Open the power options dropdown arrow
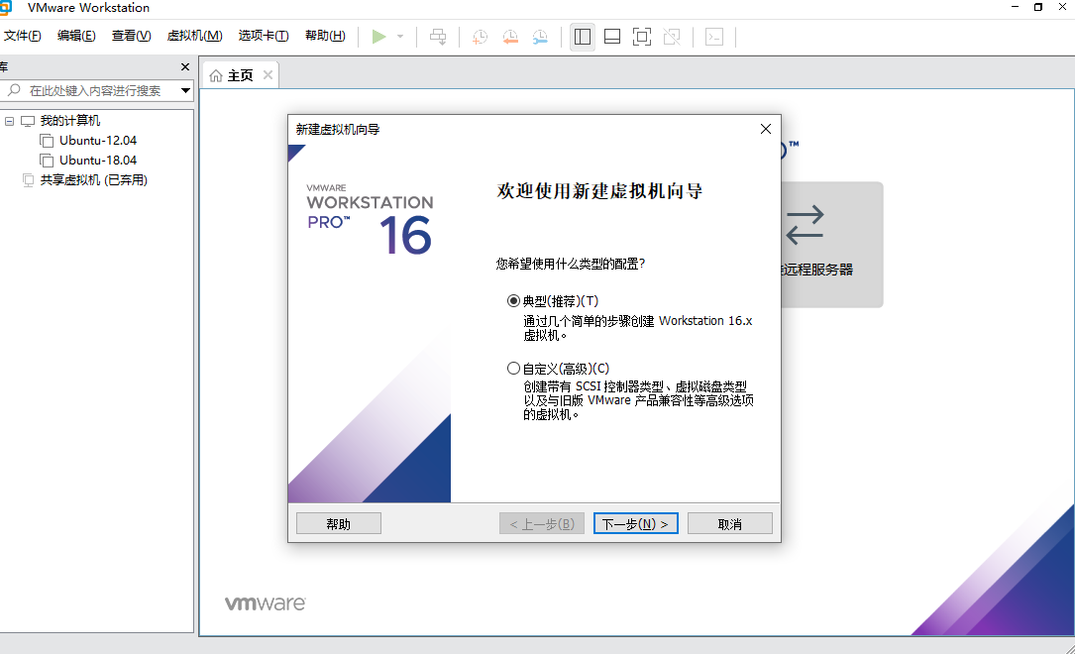 [400, 37]
